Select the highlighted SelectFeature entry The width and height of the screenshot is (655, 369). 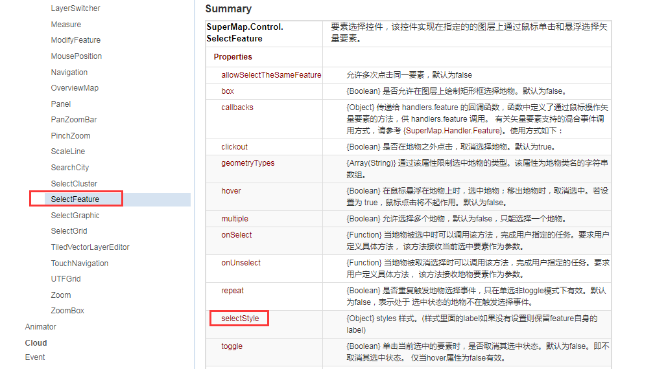pyautogui.click(x=75, y=199)
